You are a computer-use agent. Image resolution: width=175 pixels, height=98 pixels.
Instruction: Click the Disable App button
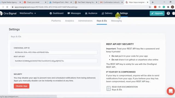click(x=22, y=86)
